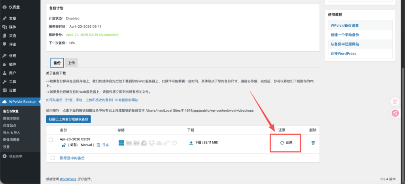Click 删除选中的备份 link
The height and width of the screenshot is (184, 405).
72,158
